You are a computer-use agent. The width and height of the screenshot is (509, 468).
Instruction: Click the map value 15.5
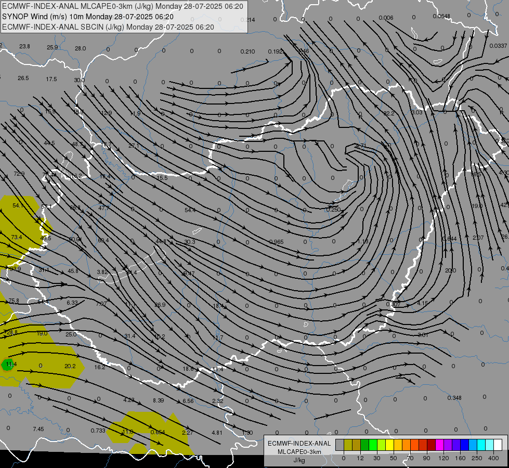162,178
